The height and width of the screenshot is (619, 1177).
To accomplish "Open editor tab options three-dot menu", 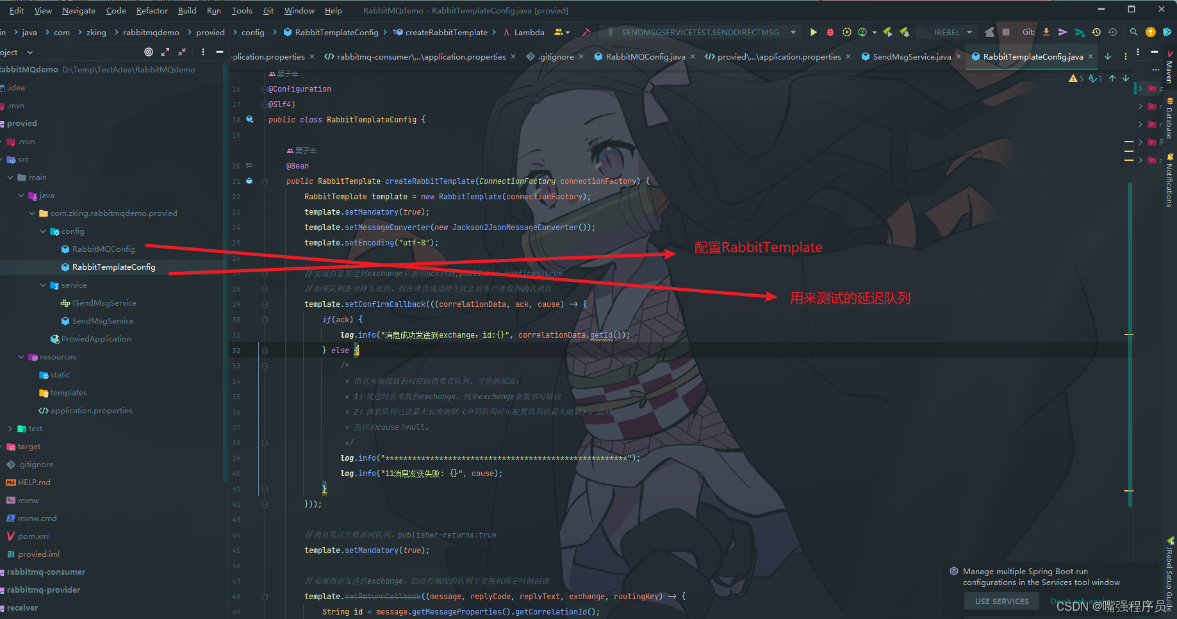I will click(1126, 56).
